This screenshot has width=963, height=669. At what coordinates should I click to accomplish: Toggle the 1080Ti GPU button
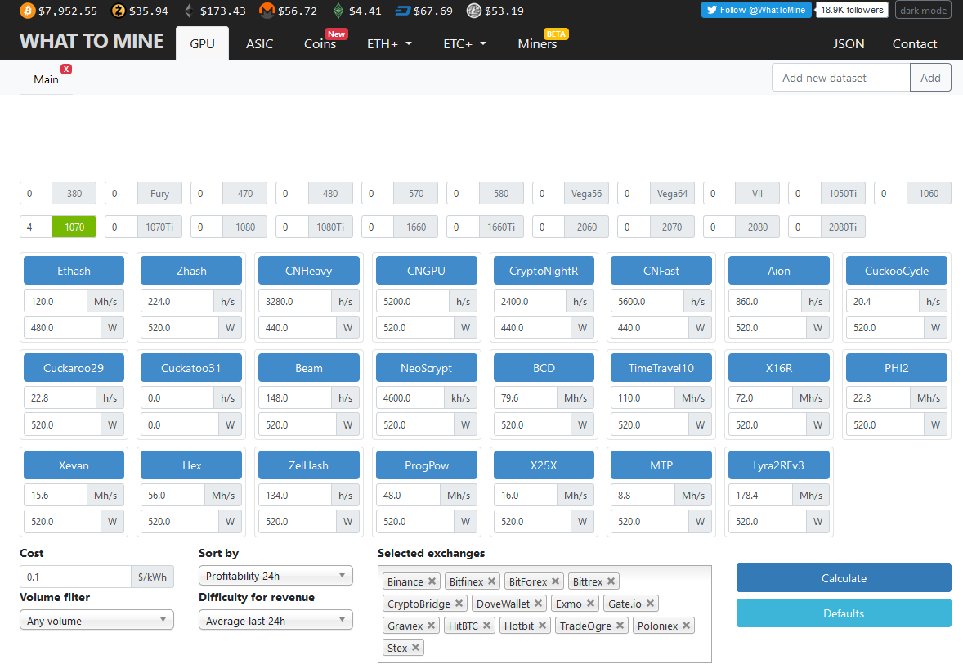[x=330, y=227]
